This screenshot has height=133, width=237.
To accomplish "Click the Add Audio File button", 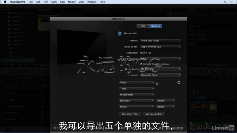I will (154, 114).
